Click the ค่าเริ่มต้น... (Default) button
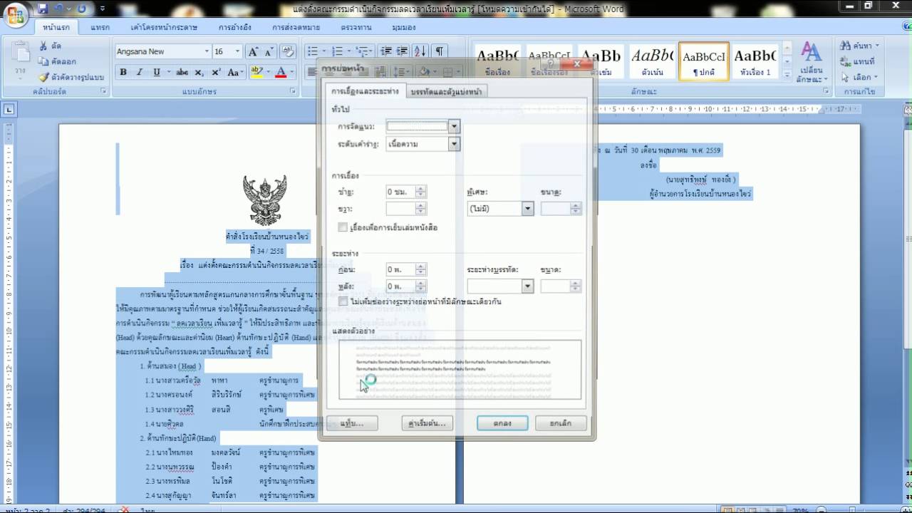The height and width of the screenshot is (513, 912). (427, 423)
